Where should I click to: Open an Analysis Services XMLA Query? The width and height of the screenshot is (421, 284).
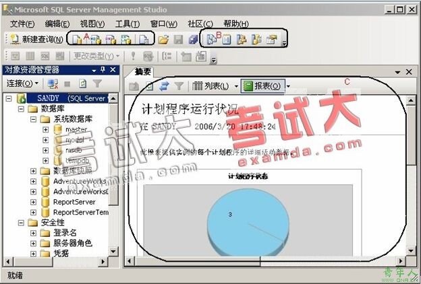[x=125, y=40]
